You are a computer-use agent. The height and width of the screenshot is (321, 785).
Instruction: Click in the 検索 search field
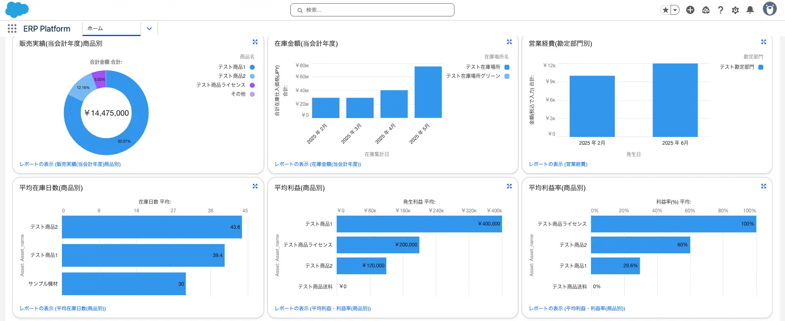click(372, 10)
